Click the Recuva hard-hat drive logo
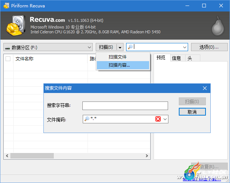Screen dimensions: 230x183 [x=16, y=26]
